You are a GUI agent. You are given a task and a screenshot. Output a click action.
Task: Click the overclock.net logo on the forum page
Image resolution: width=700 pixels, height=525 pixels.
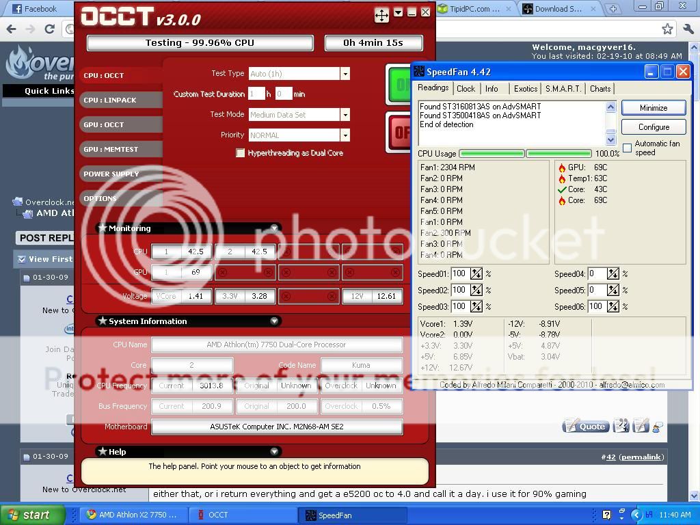pos(40,64)
